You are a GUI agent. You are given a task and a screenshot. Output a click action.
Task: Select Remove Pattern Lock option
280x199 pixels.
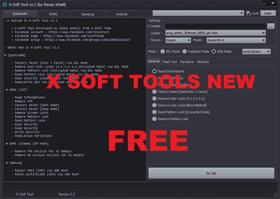coord(154,119)
